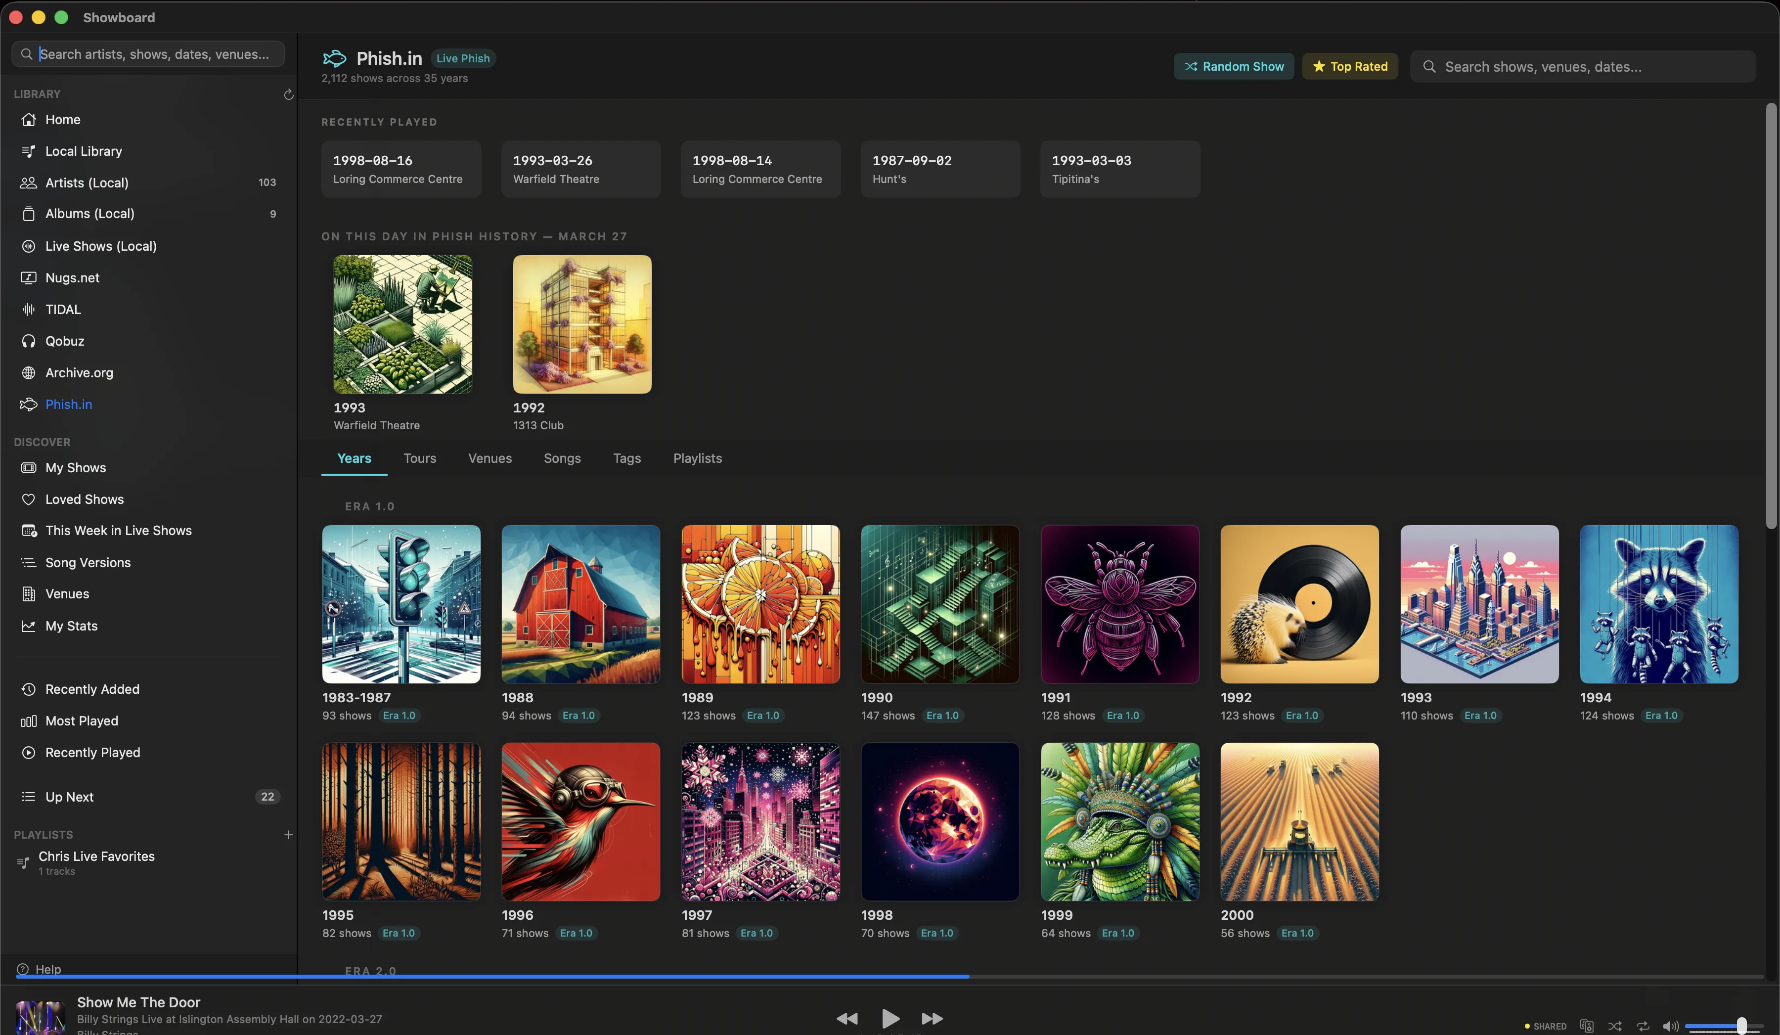Open the Nugs.net source in sidebar
Viewport: 1780px width, 1035px height.
pyautogui.click(x=72, y=277)
